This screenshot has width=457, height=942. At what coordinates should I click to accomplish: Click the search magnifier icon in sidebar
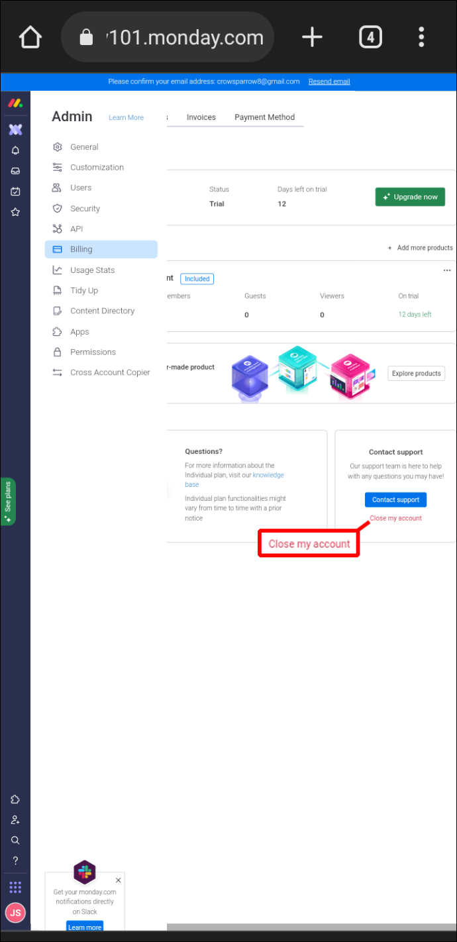tap(15, 840)
